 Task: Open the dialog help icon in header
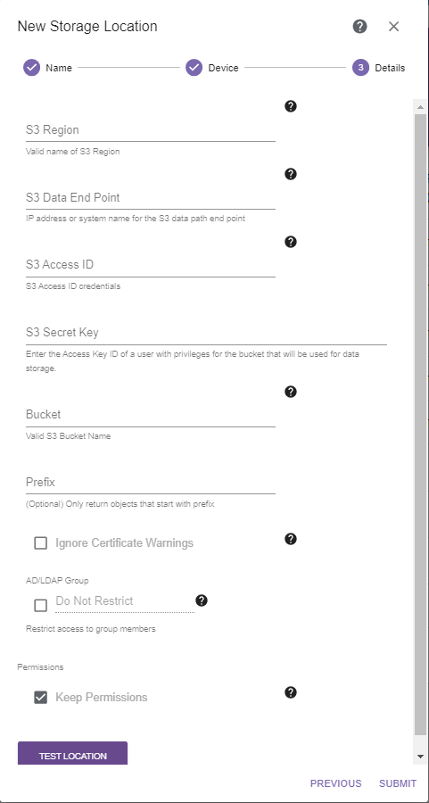pos(360,26)
